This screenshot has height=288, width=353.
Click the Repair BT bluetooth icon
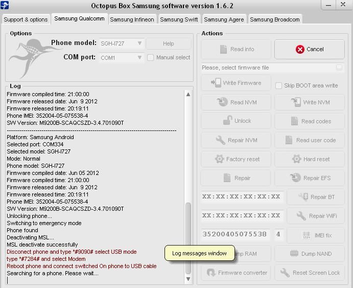(303, 197)
